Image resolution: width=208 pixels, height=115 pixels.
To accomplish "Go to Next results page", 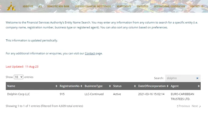I will tap(196, 106).
